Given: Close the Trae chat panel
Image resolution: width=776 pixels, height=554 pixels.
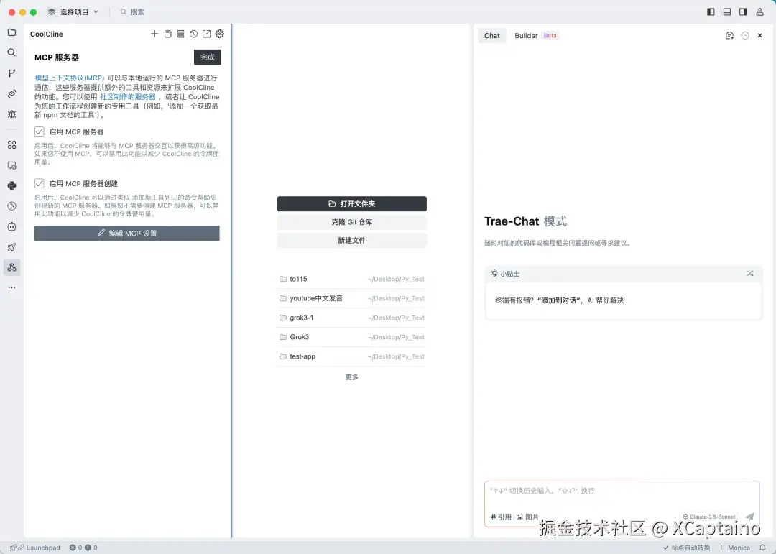Looking at the screenshot, I should coord(759,36).
